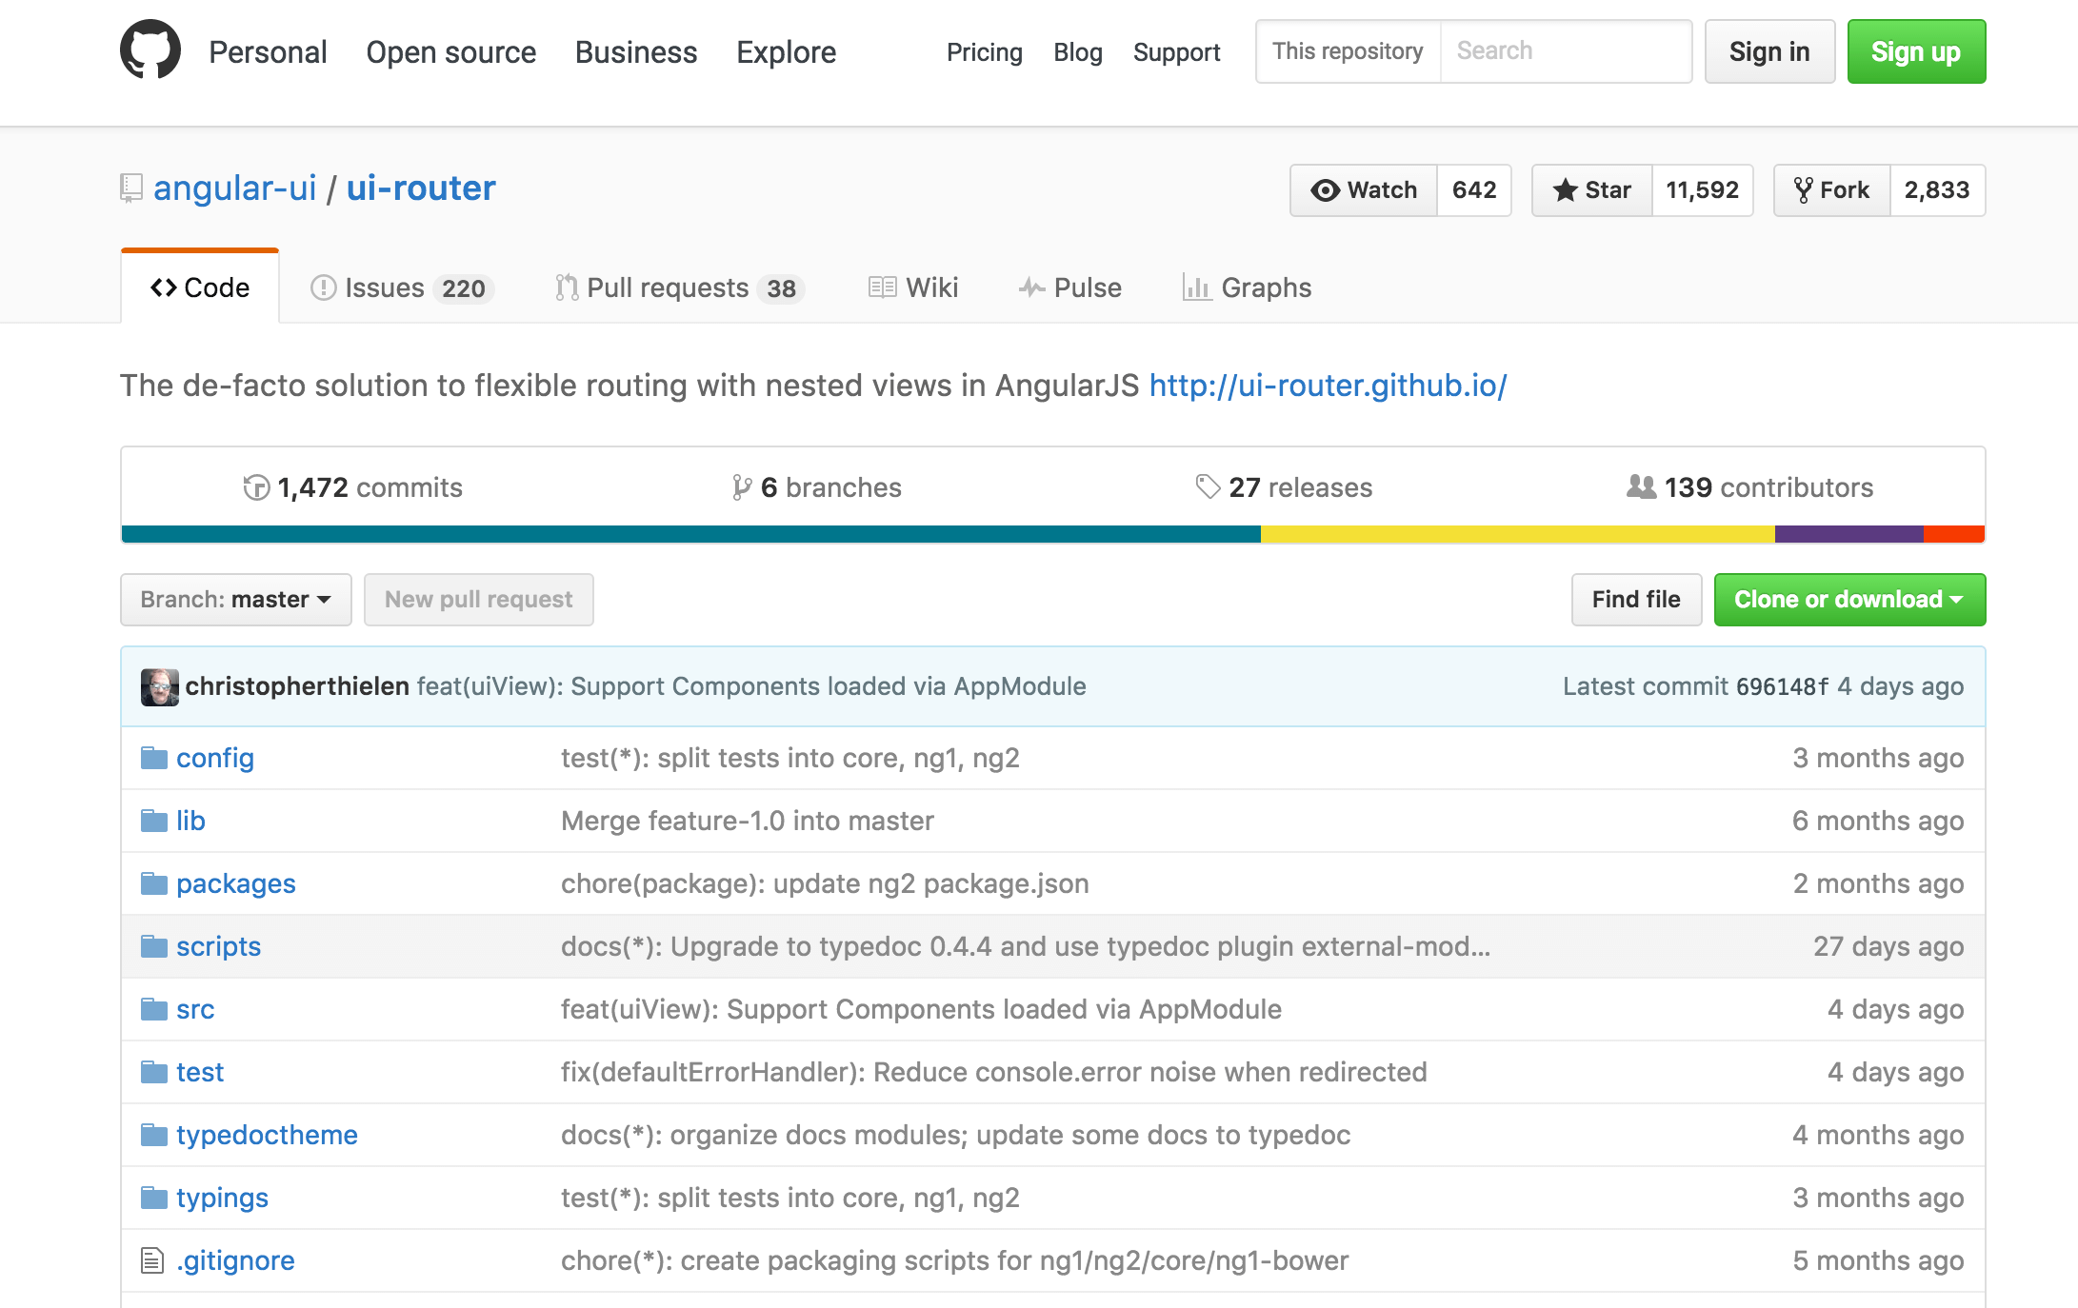The image size is (2078, 1308).
Task: Go to the Support page
Action: pos(1177,51)
